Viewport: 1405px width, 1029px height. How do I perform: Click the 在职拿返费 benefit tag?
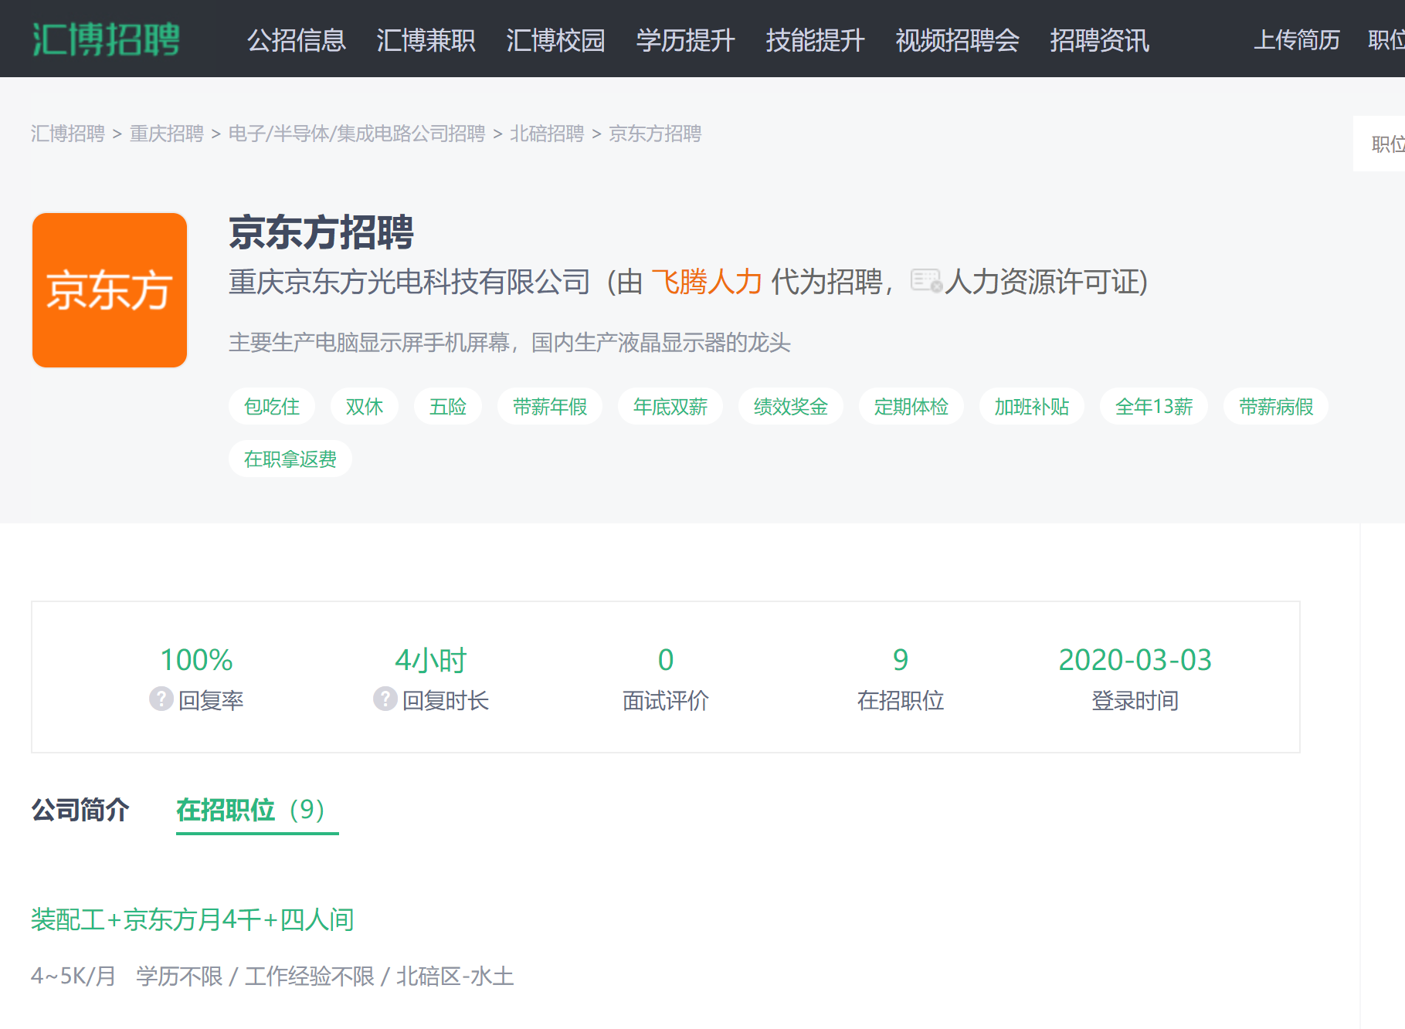tap(290, 459)
